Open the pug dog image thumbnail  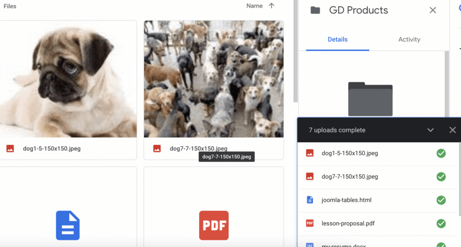point(68,79)
